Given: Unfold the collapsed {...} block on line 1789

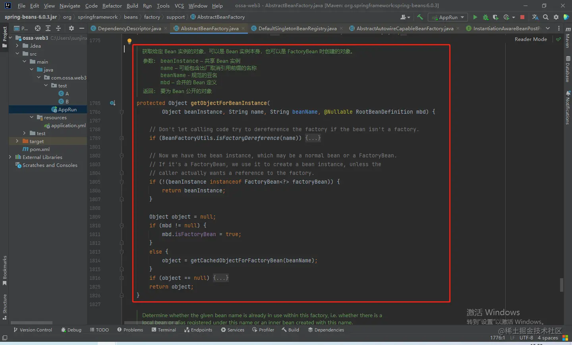Looking at the screenshot, I should (313, 138).
